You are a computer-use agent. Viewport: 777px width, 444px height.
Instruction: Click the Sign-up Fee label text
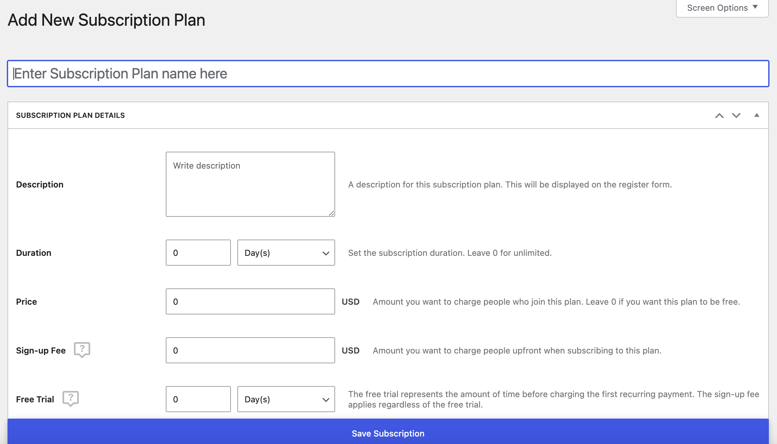(41, 351)
